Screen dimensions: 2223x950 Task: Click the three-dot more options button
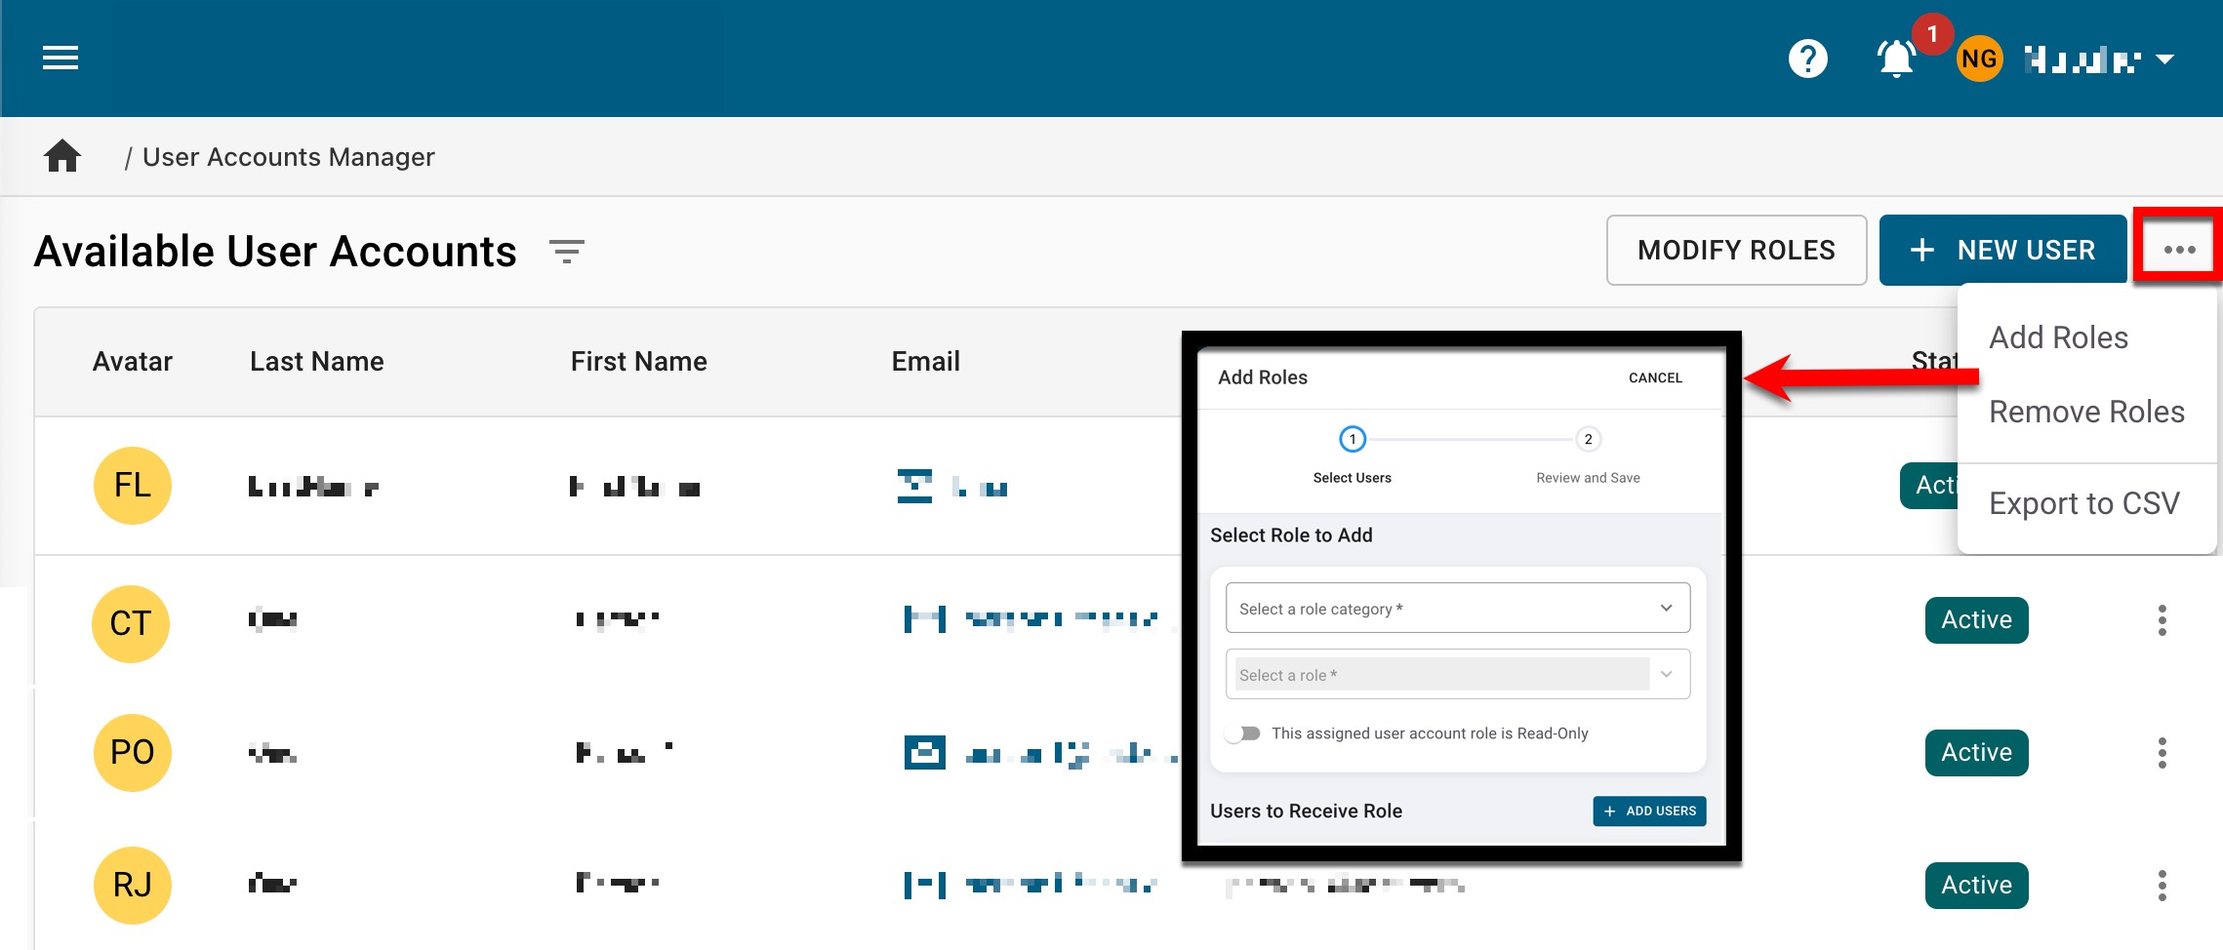pyautogui.click(x=2178, y=250)
